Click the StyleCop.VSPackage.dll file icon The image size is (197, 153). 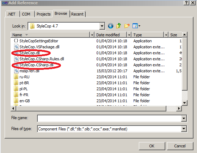[x=16, y=47]
